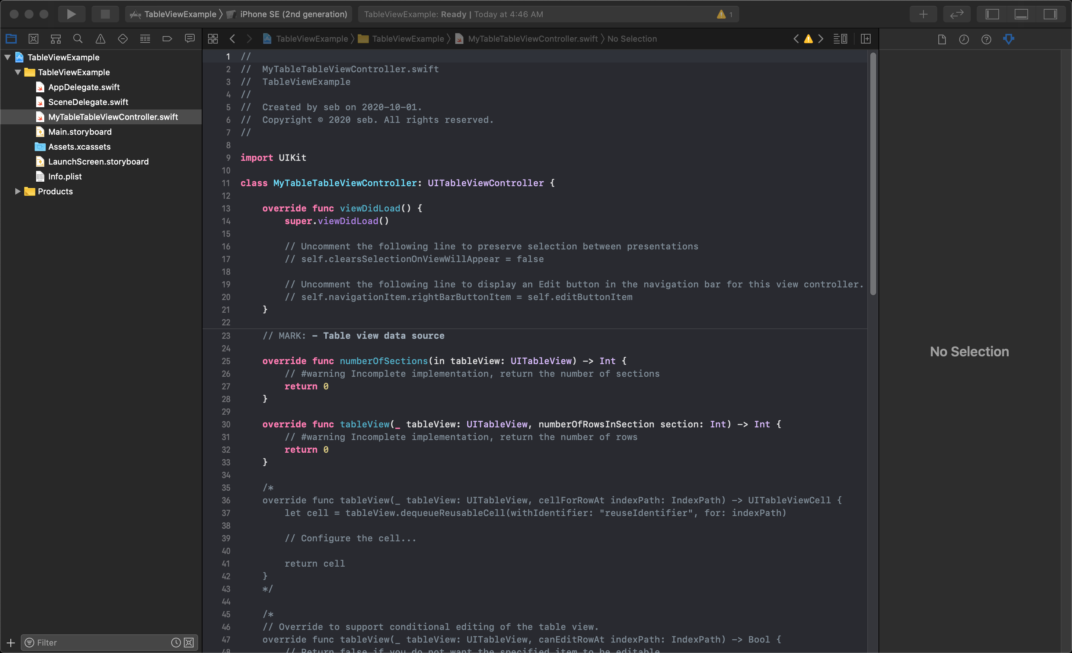Collapse the TableViewExample project root

tap(7, 57)
